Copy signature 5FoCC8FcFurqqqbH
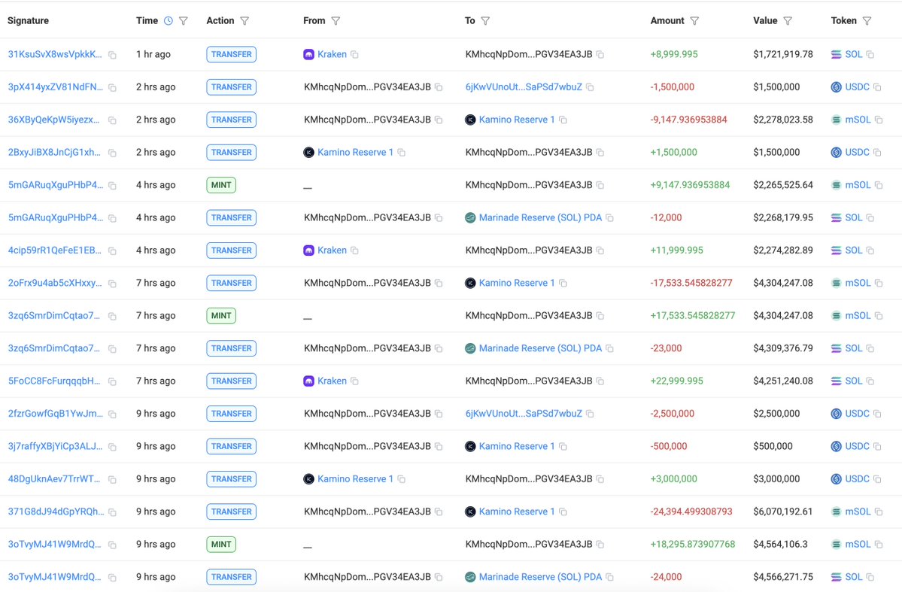This screenshot has width=902, height=592. click(112, 382)
